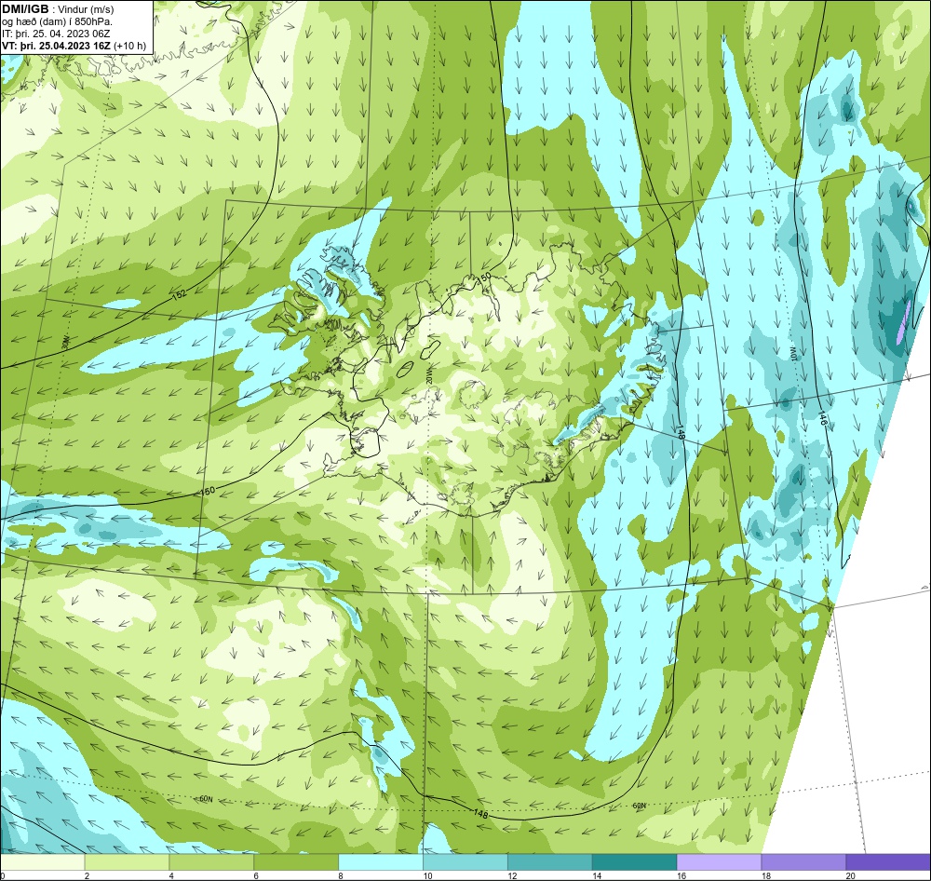Click the '150' contour label southwest of Iceland
Screen dimensions: 931x881
[208, 492]
